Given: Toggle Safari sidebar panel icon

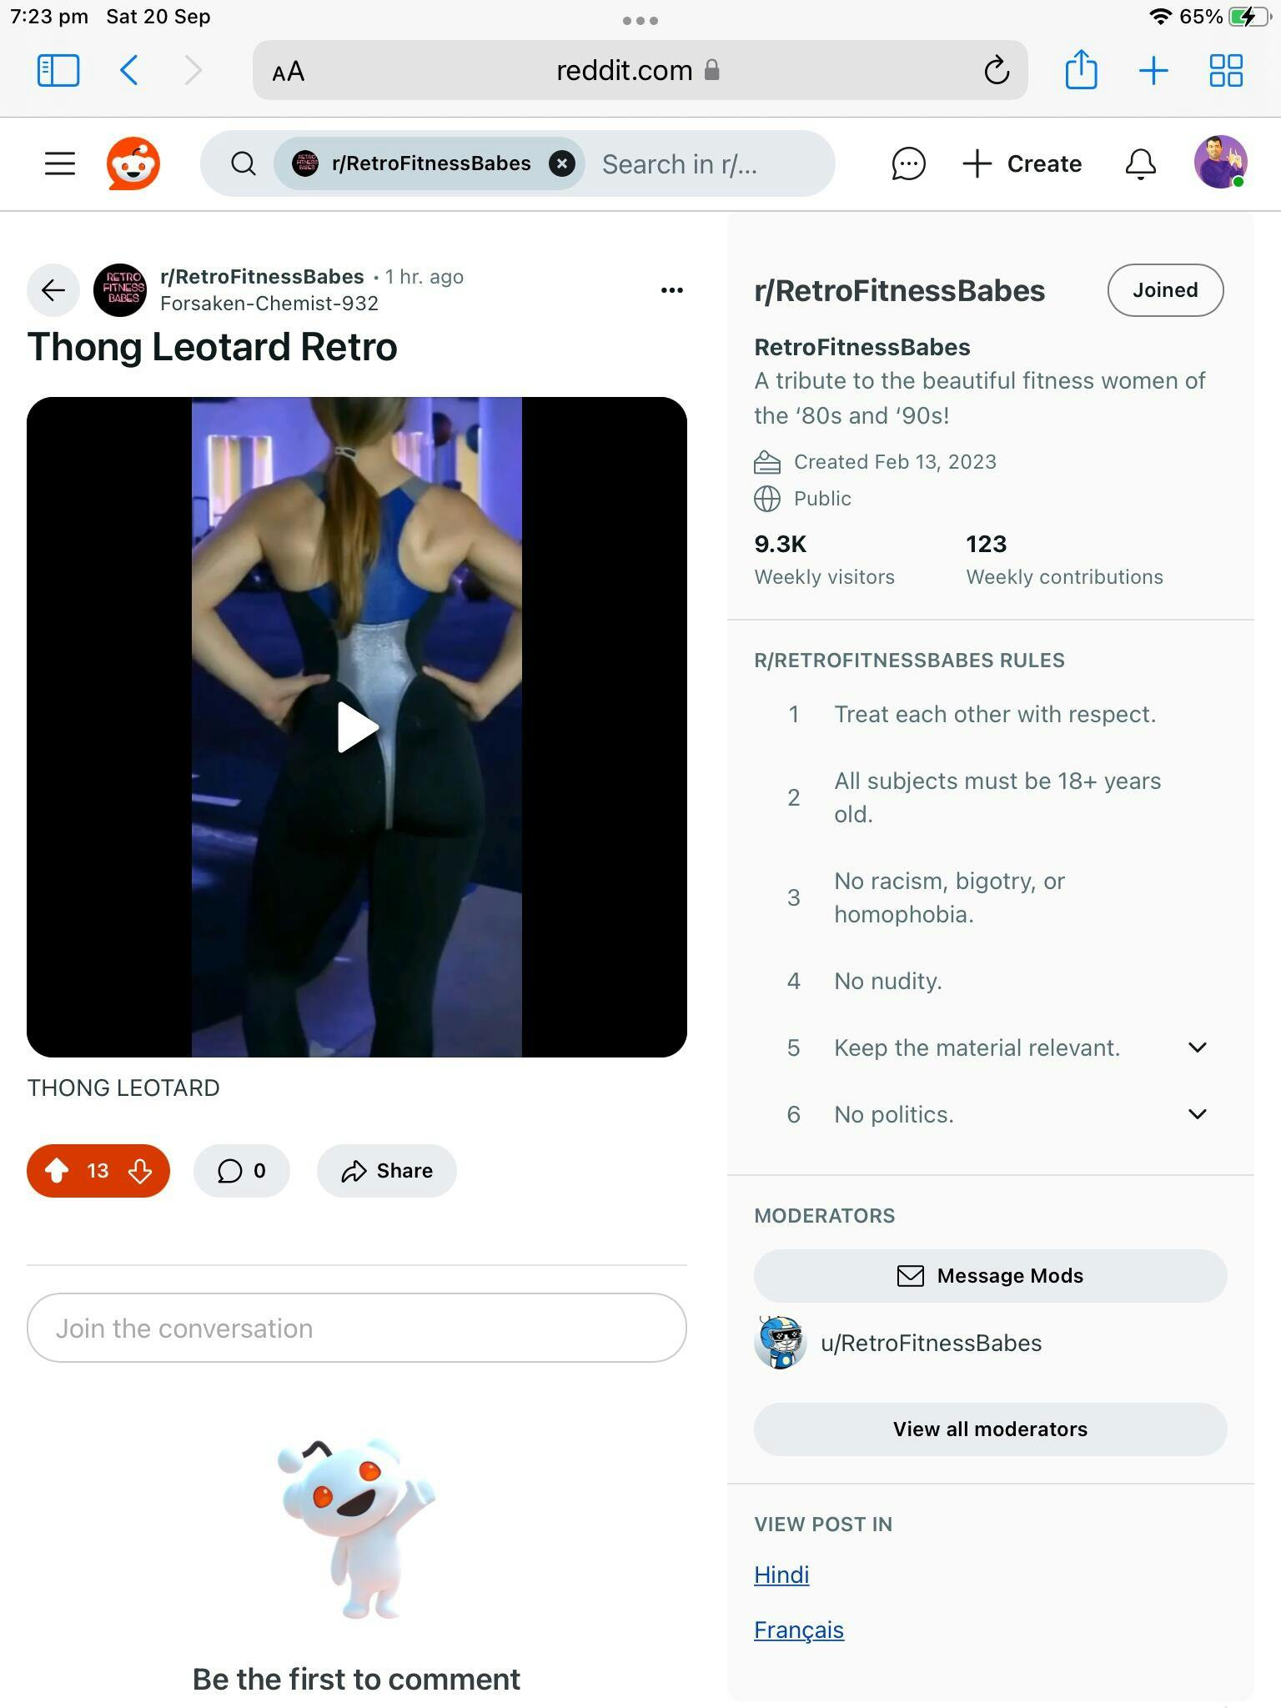Looking at the screenshot, I should tap(58, 70).
